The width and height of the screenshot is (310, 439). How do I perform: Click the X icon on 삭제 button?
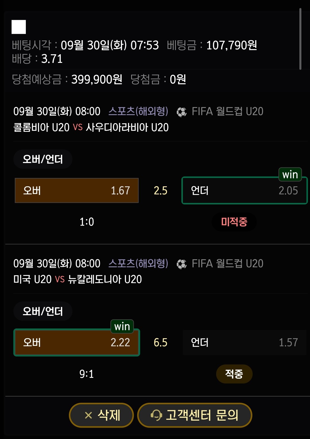pyautogui.click(x=88, y=415)
